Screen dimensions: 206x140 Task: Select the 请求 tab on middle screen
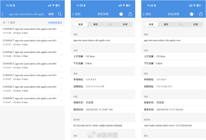(96, 24)
